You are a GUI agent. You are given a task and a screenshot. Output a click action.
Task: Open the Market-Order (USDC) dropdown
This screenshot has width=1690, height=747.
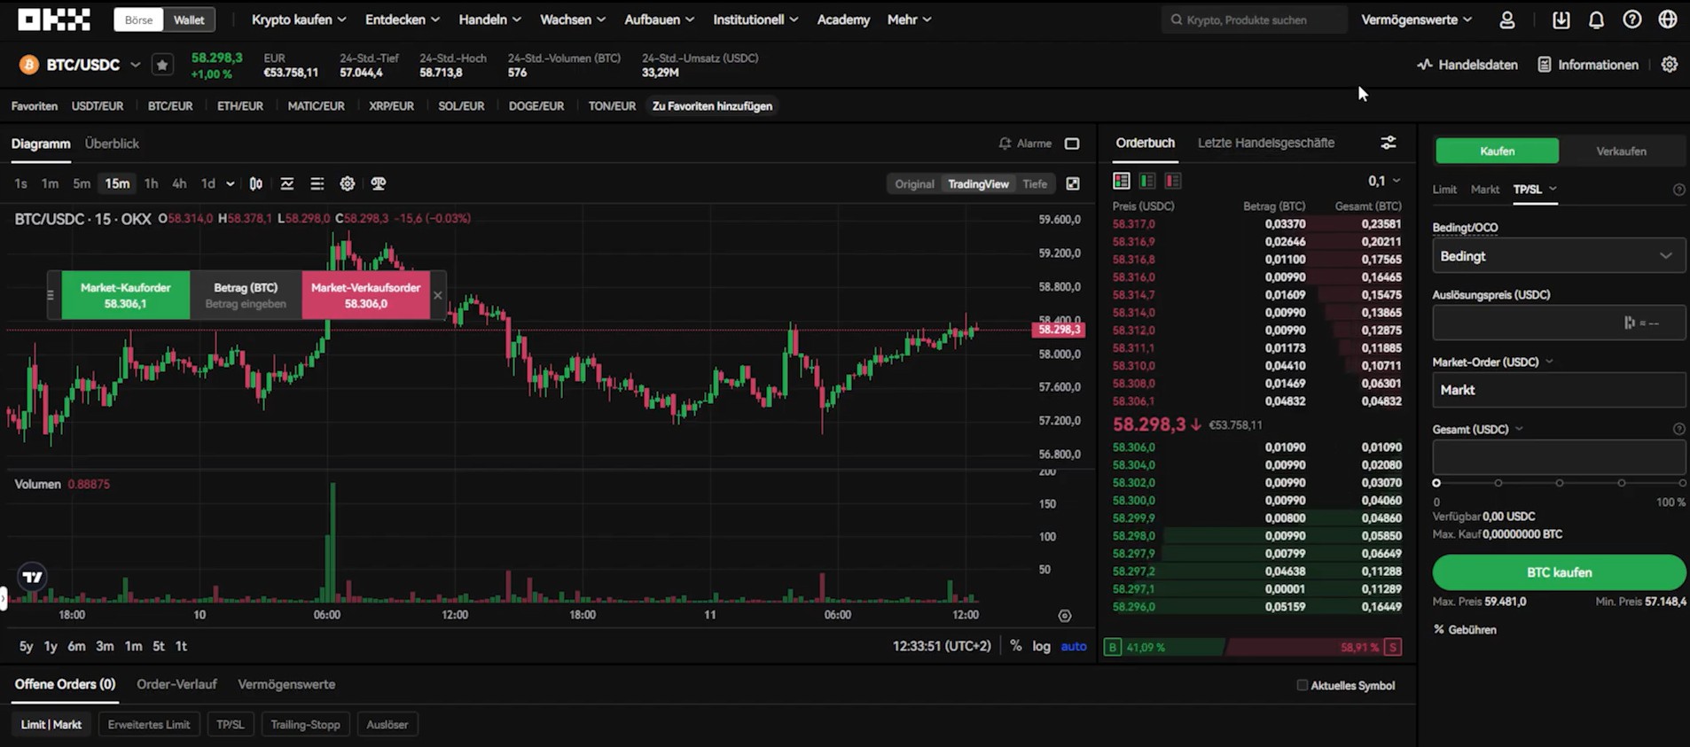coord(1549,362)
